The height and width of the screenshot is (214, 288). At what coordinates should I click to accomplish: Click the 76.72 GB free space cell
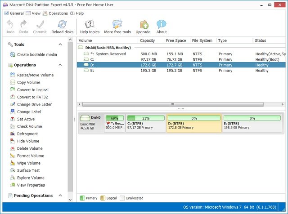(175, 59)
